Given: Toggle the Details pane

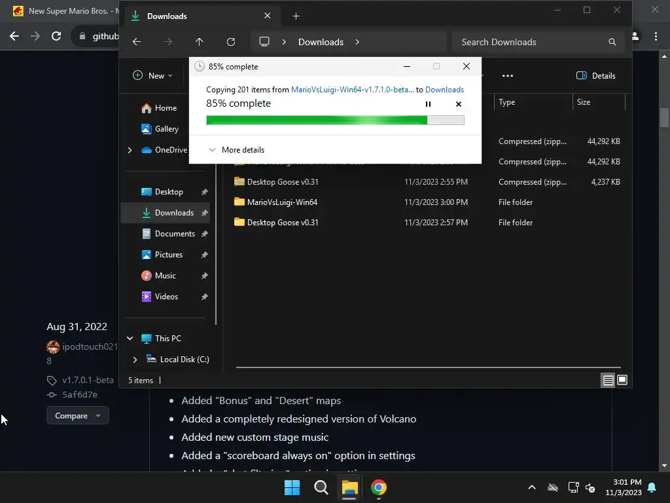Looking at the screenshot, I should point(595,76).
